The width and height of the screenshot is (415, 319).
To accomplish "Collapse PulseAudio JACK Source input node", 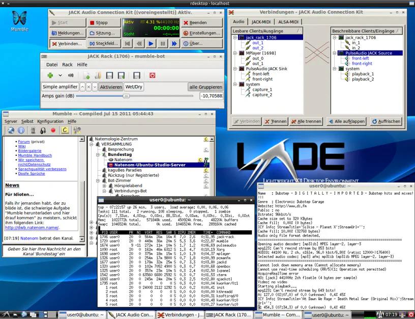I will [x=335, y=53].
